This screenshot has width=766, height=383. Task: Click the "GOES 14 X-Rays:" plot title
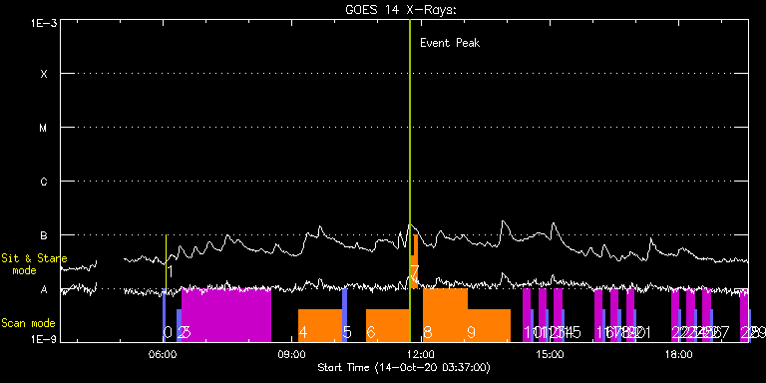[401, 10]
